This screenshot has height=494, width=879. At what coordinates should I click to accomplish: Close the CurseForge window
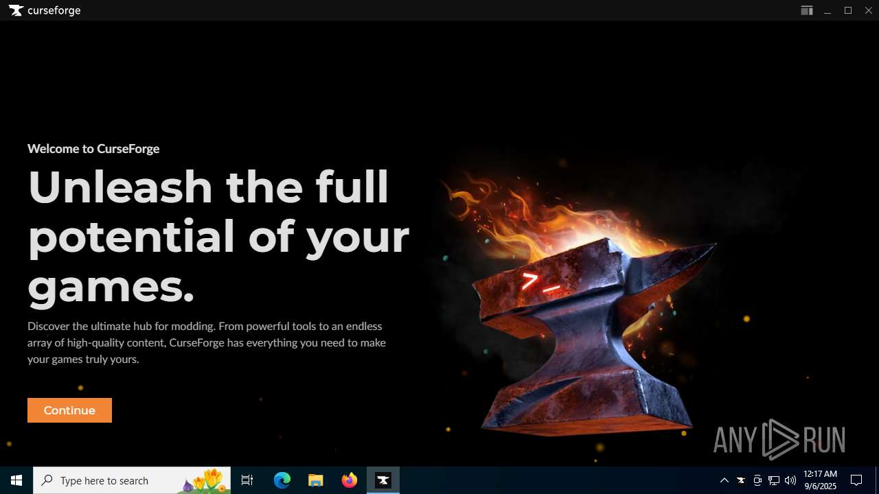[x=868, y=10]
